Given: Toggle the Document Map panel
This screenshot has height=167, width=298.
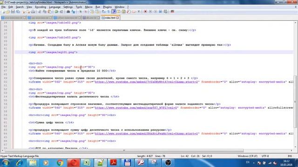Looking at the screenshot, I should pos(124,12).
